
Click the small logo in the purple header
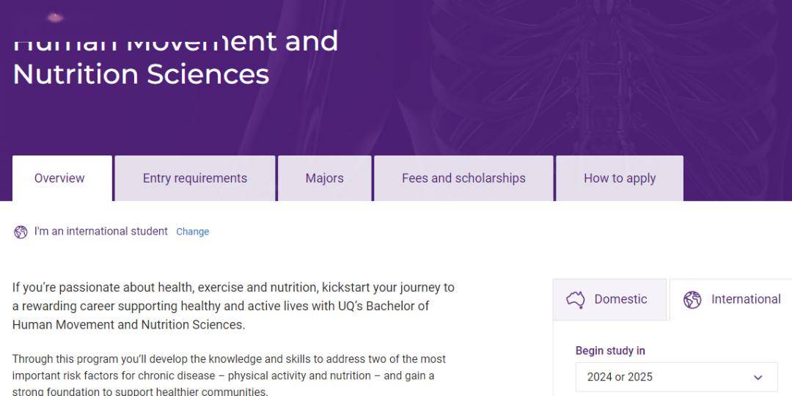(x=55, y=17)
